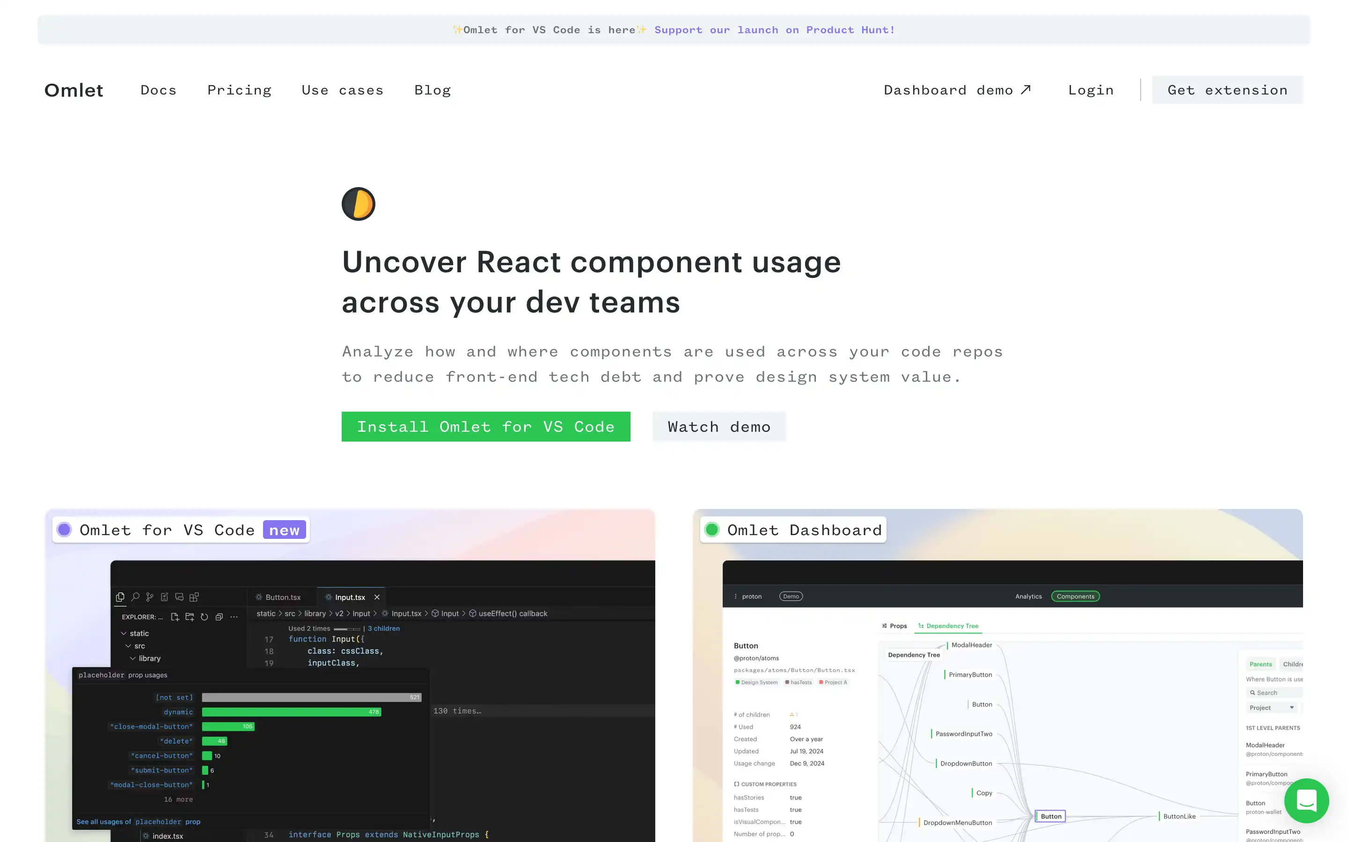
Task: Select the highlighted Button node in tree
Action: coord(1050,816)
